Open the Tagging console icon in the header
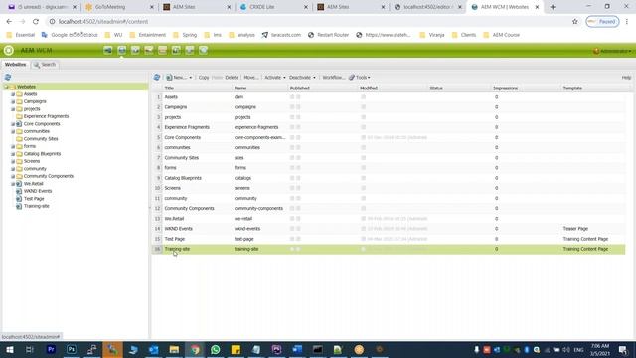 point(203,50)
